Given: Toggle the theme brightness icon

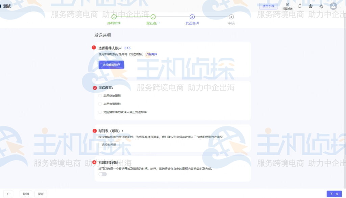Looking at the screenshot, I should point(321,6).
